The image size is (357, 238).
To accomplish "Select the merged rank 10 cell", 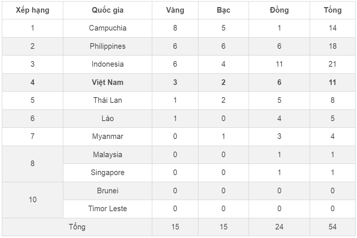I will tap(32, 200).
